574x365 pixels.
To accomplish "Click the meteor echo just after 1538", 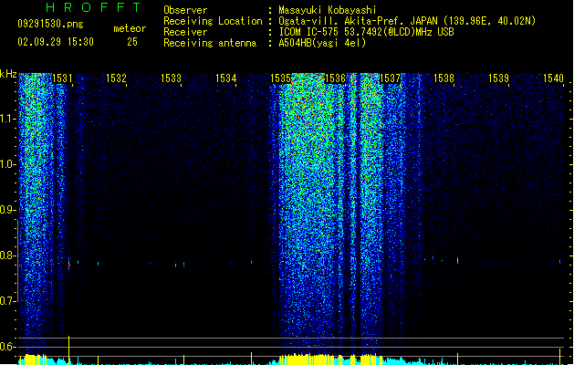I will tap(457, 260).
